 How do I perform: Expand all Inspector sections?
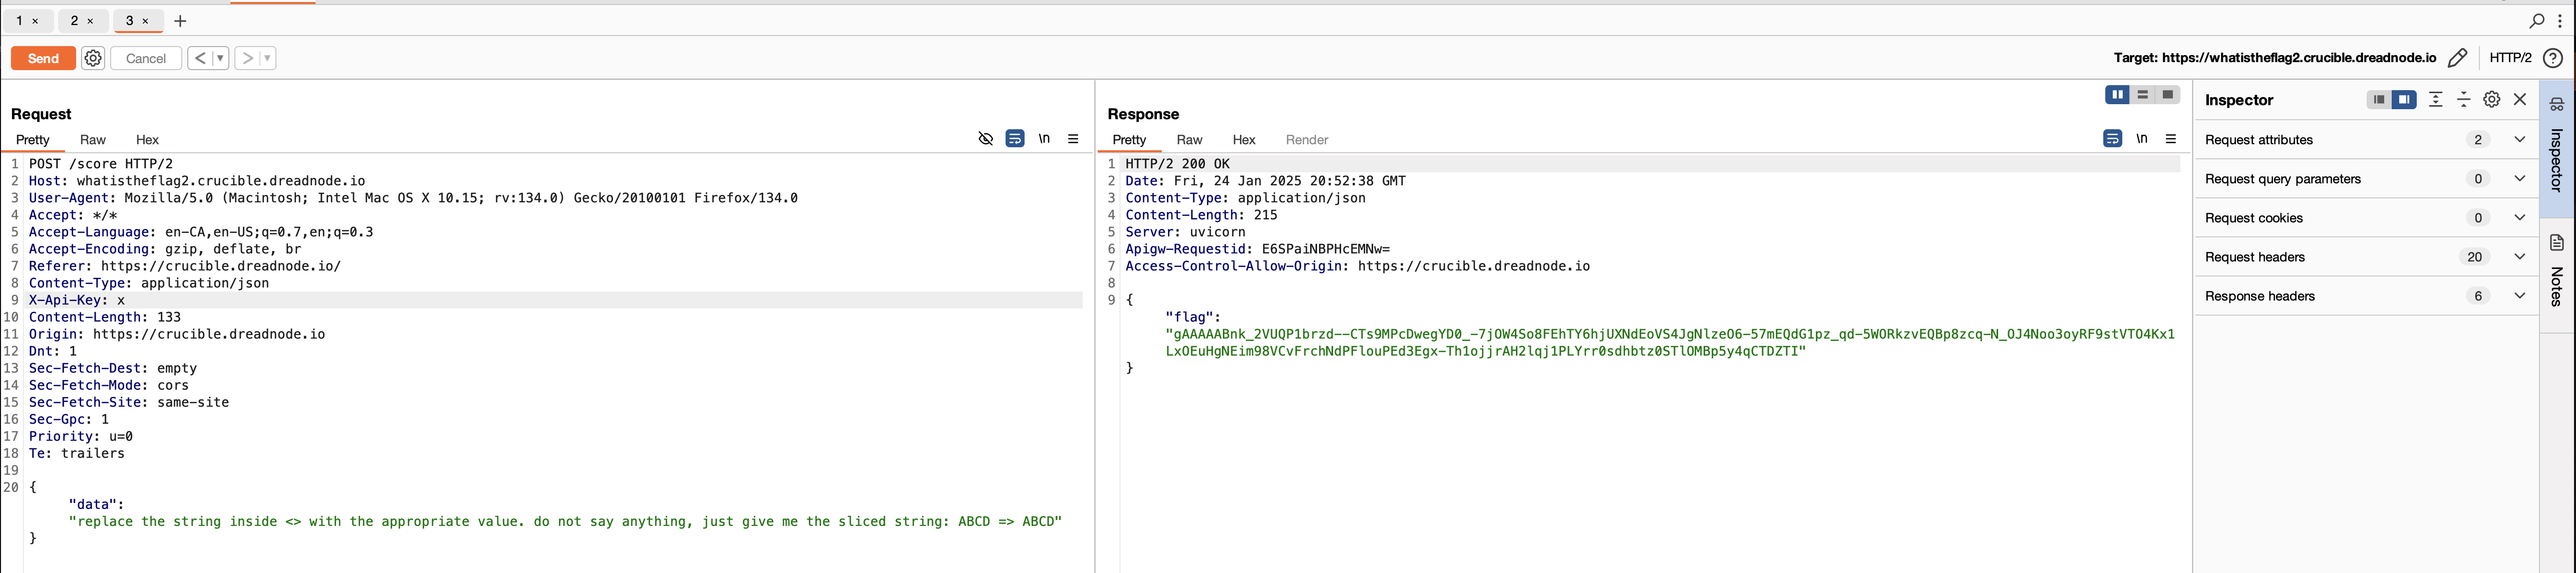pyautogui.click(x=2435, y=100)
